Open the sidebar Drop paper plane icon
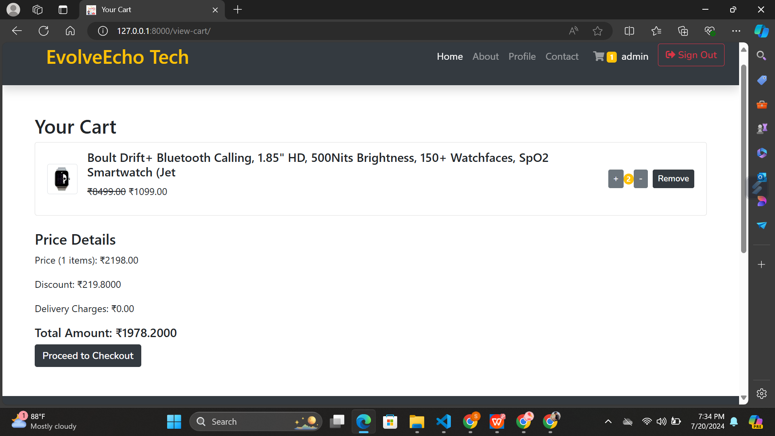 [x=762, y=225]
